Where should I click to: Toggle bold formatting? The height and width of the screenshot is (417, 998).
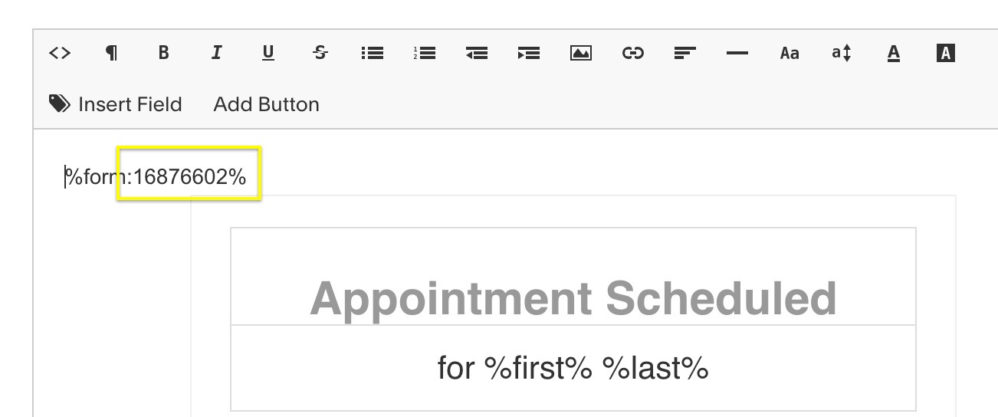(163, 53)
